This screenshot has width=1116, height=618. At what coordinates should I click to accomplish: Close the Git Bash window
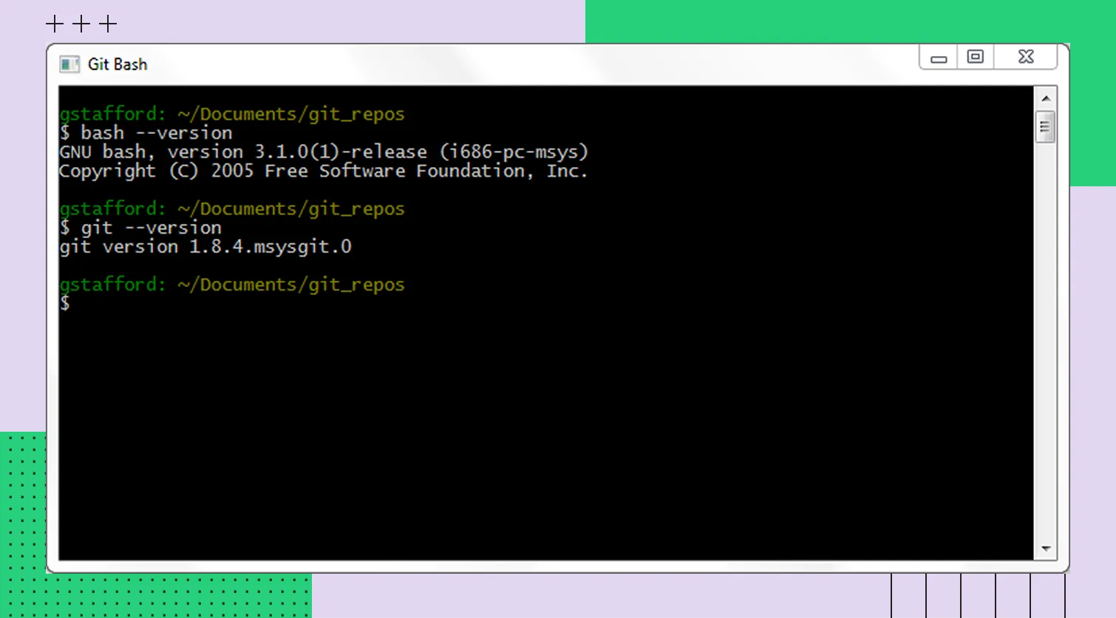pos(1026,57)
